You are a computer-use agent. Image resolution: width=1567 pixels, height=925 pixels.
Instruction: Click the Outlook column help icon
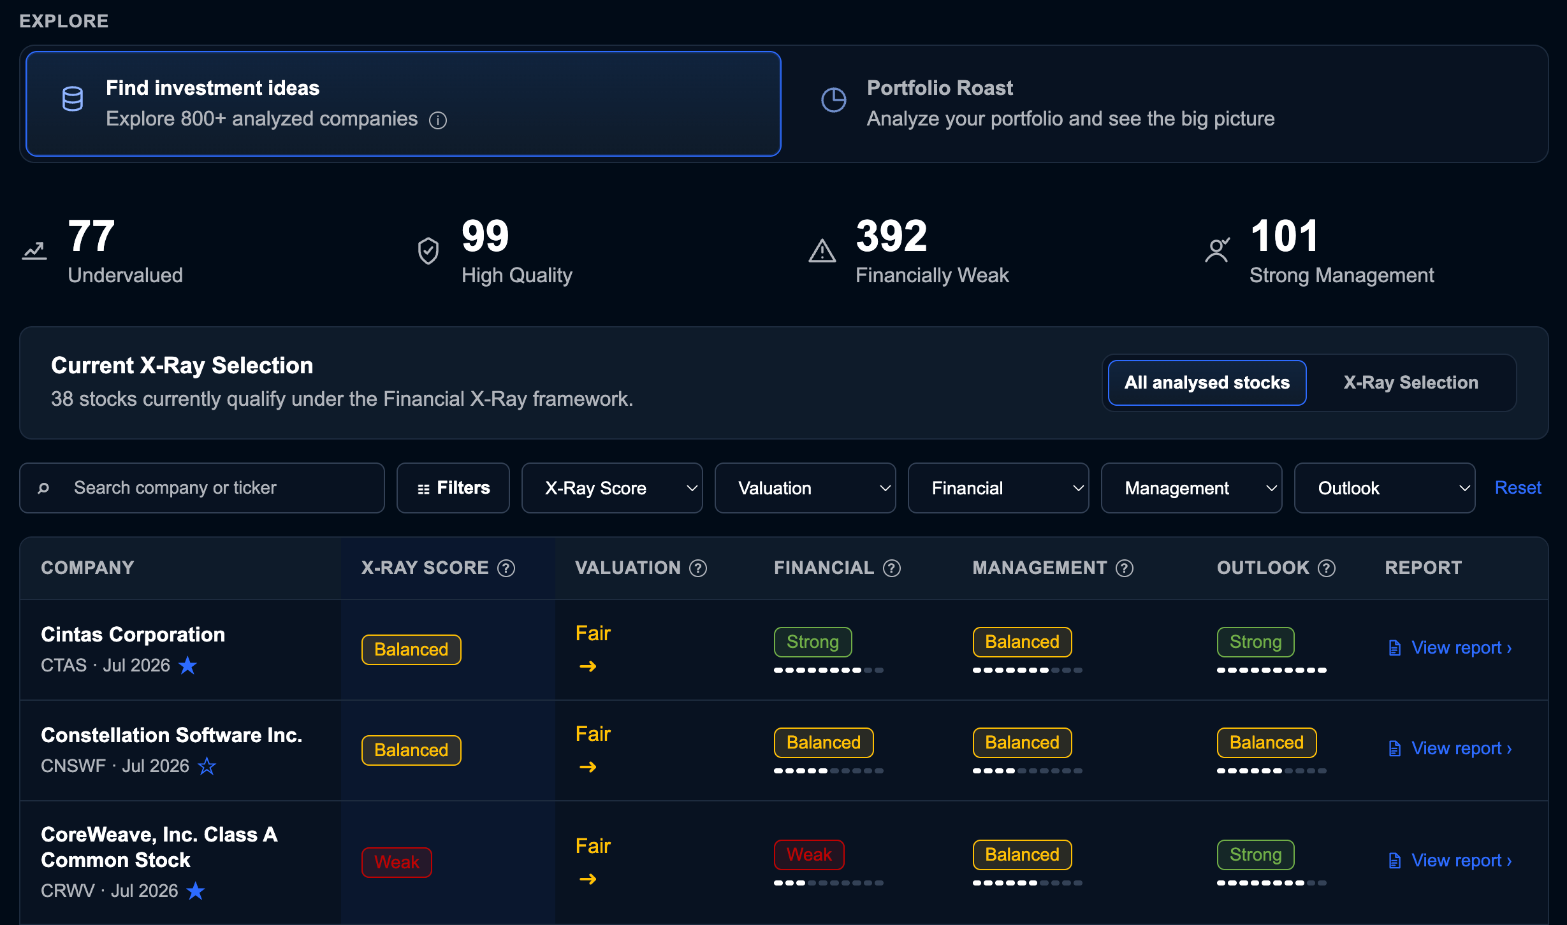[x=1327, y=568]
